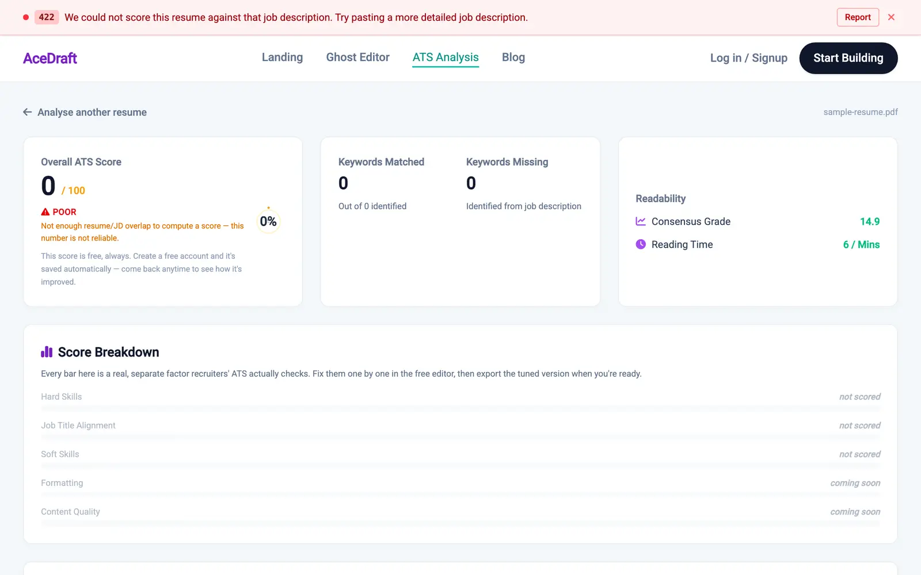
Task: Click the Consensus Grade chart icon
Action: (x=641, y=221)
